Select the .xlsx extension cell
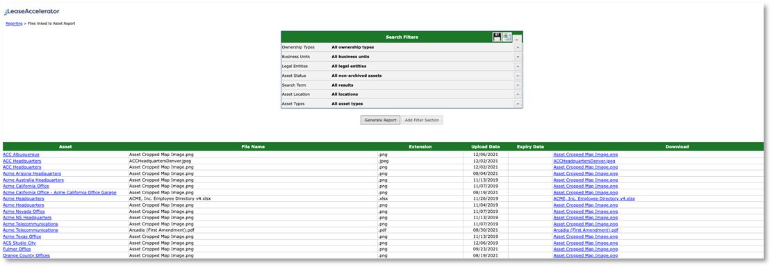 coord(420,198)
